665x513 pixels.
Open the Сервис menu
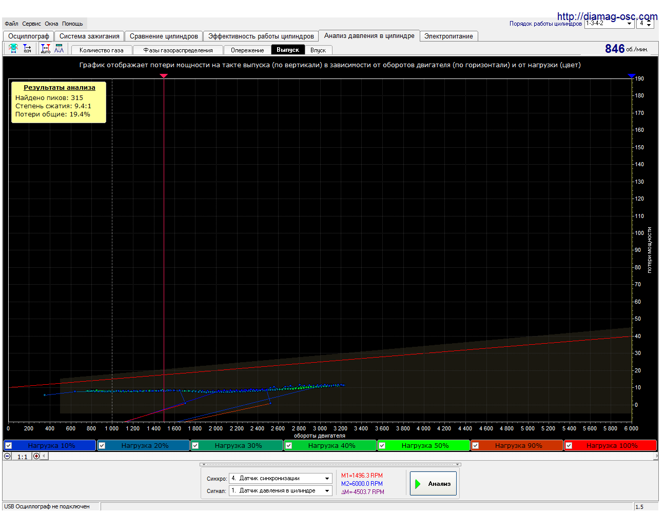tap(31, 24)
